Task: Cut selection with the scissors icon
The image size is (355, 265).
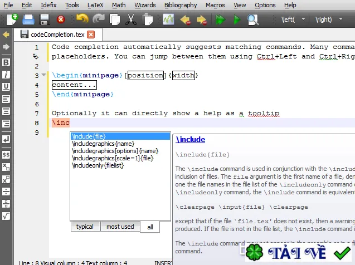Action: click(131, 19)
